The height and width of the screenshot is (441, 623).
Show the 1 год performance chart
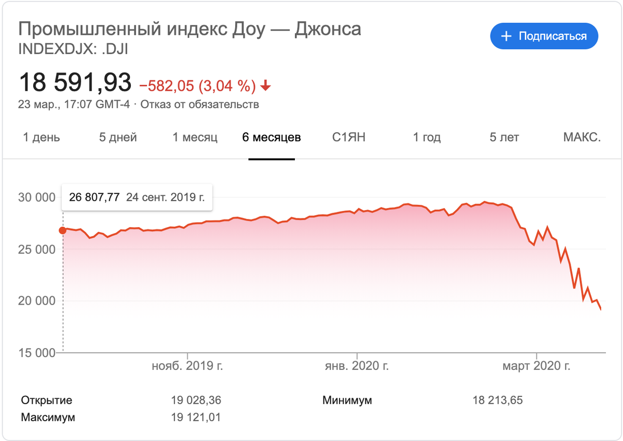point(426,137)
